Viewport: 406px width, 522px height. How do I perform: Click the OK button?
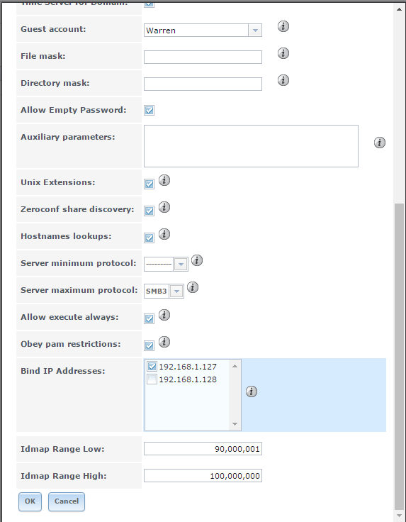click(x=30, y=501)
